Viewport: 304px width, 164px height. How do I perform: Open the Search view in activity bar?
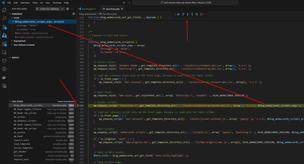tap(4, 18)
